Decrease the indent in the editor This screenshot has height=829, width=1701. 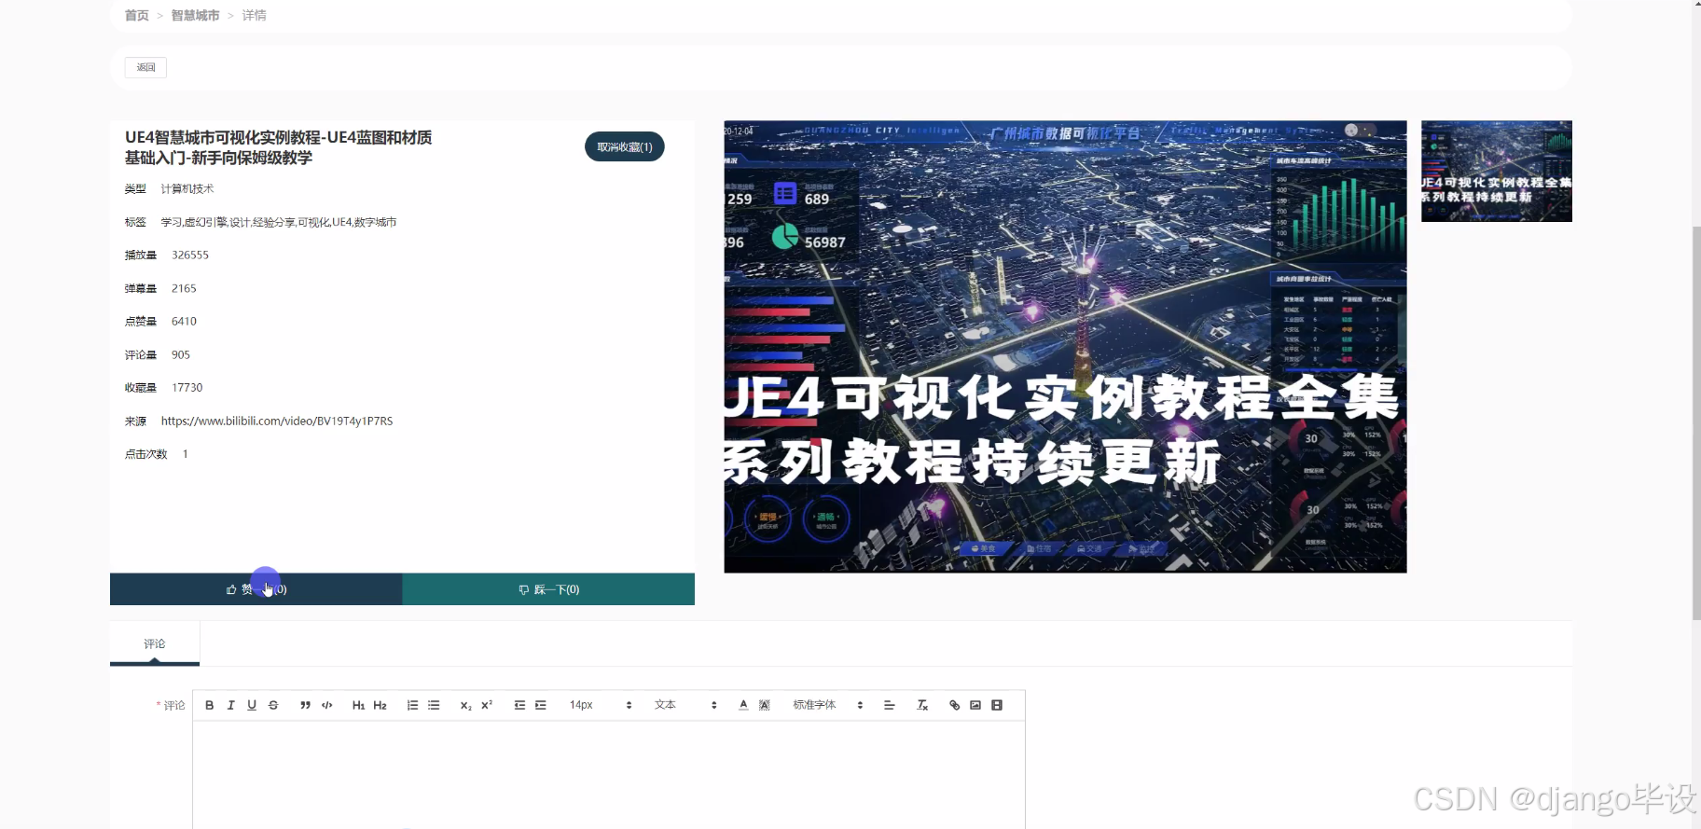519,705
